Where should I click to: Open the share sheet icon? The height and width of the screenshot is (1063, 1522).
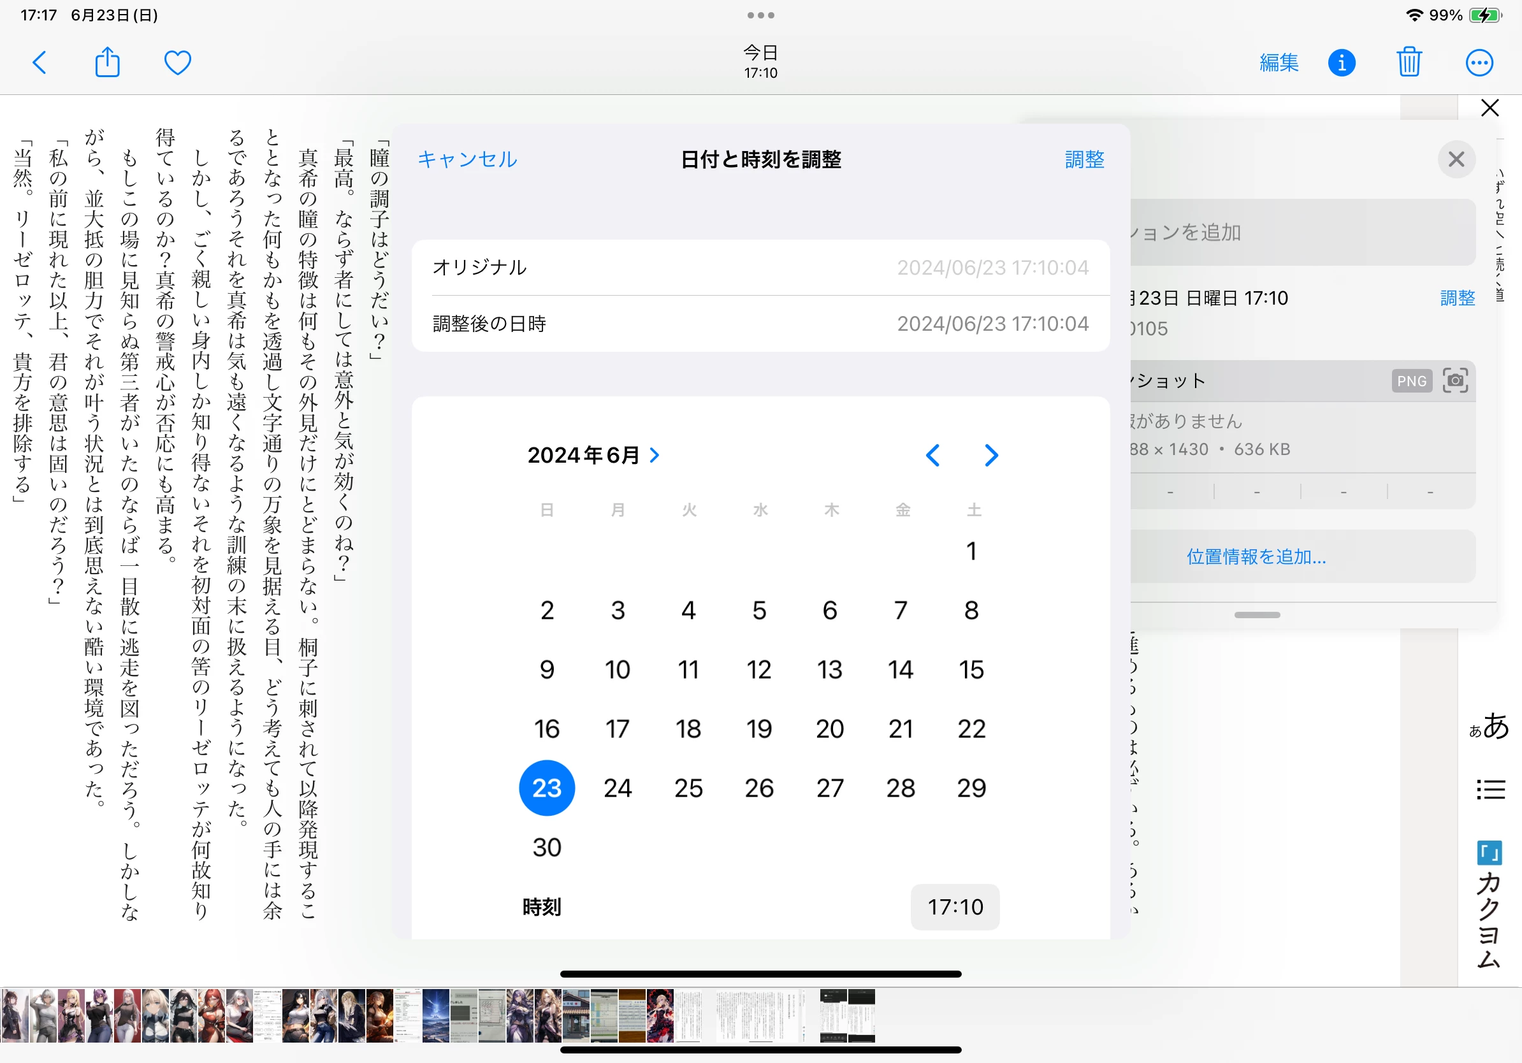pos(107,63)
